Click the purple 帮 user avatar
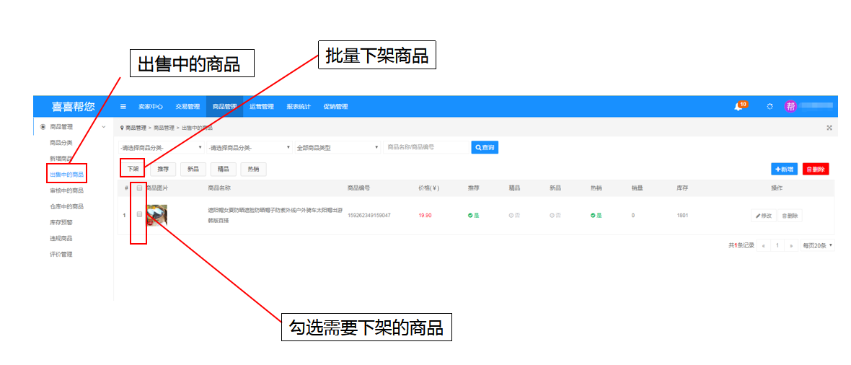This screenshot has width=851, height=365. tap(790, 107)
